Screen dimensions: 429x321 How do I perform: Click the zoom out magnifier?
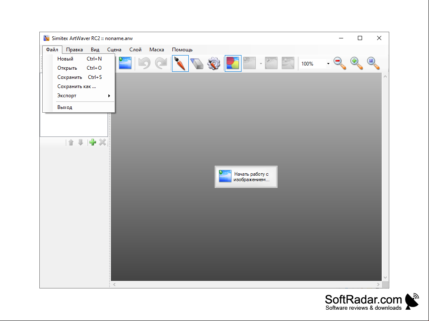[x=340, y=63]
